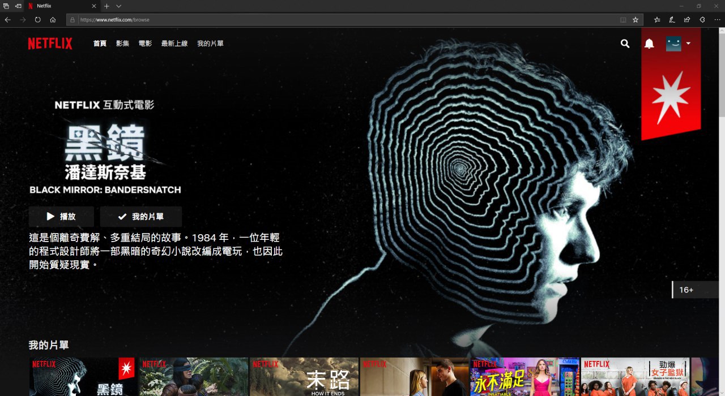Screen dimensions: 725x396
Task: Open the 電影 navigation link
Action: point(145,44)
